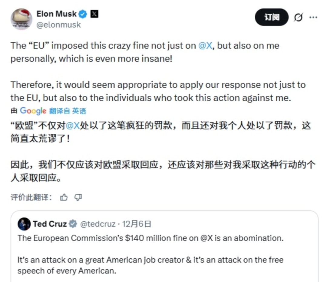Click Ted Cruz's small avatar in quote
This screenshot has height=282, width=327.
pos(24,224)
